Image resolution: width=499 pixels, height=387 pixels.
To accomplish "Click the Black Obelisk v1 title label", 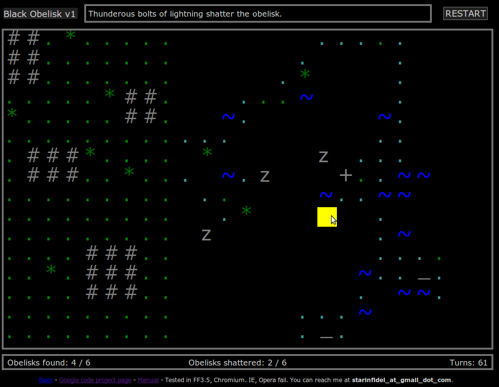I will click(40, 14).
